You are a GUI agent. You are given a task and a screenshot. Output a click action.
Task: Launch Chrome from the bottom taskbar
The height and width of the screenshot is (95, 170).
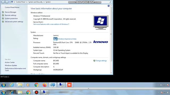tap(28, 92)
